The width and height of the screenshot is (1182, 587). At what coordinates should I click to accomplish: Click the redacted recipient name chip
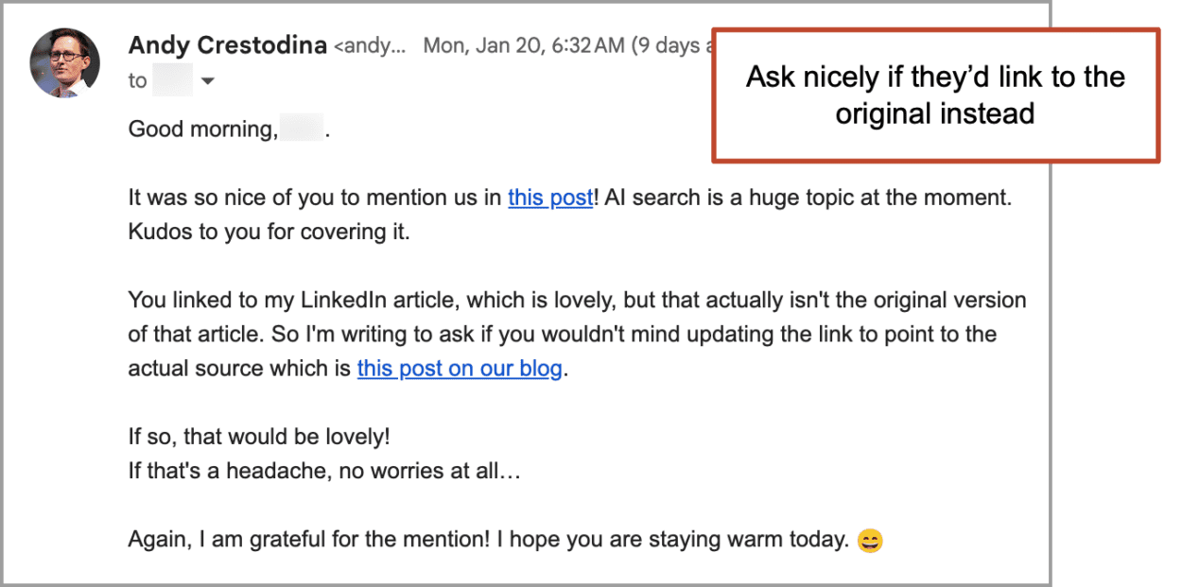click(x=172, y=81)
